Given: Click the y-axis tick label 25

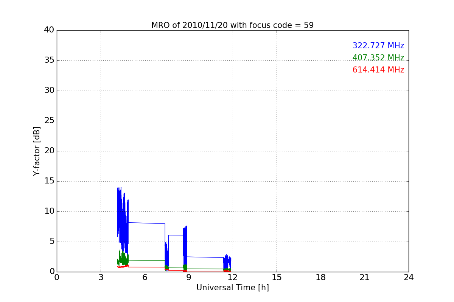Looking at the screenshot, I should pos(49,121).
